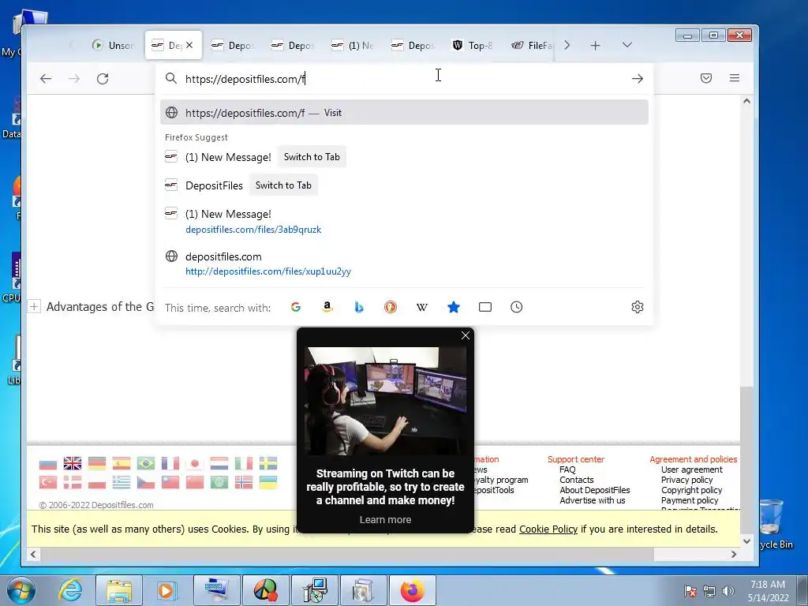Click the vertical scrollbar up arrow
808x606 pixels.
tap(746, 102)
